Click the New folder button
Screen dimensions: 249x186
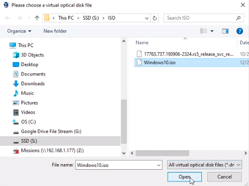pyautogui.click(x=55, y=31)
